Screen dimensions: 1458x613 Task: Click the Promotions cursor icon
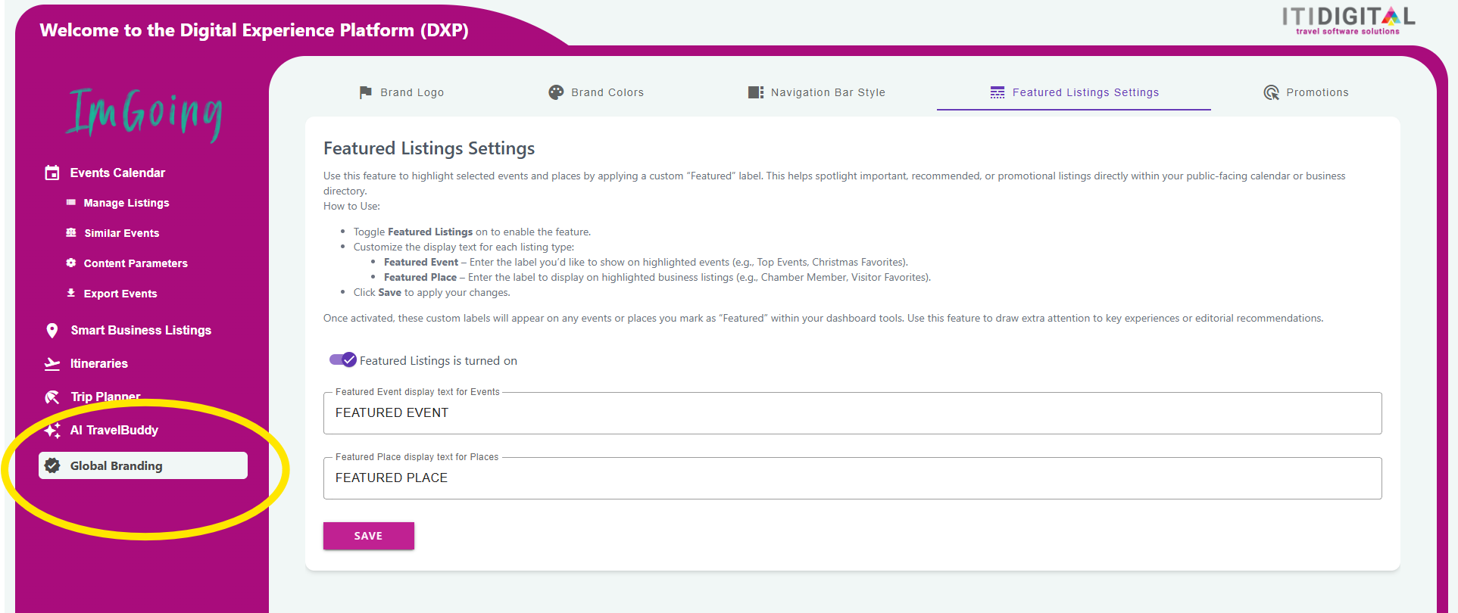pos(1271,92)
